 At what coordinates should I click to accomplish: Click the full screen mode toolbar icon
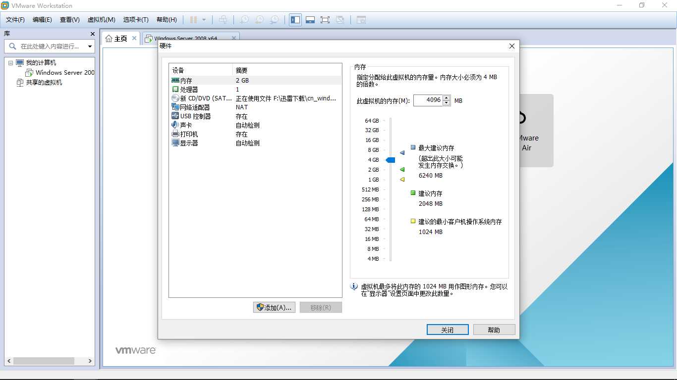coord(325,20)
